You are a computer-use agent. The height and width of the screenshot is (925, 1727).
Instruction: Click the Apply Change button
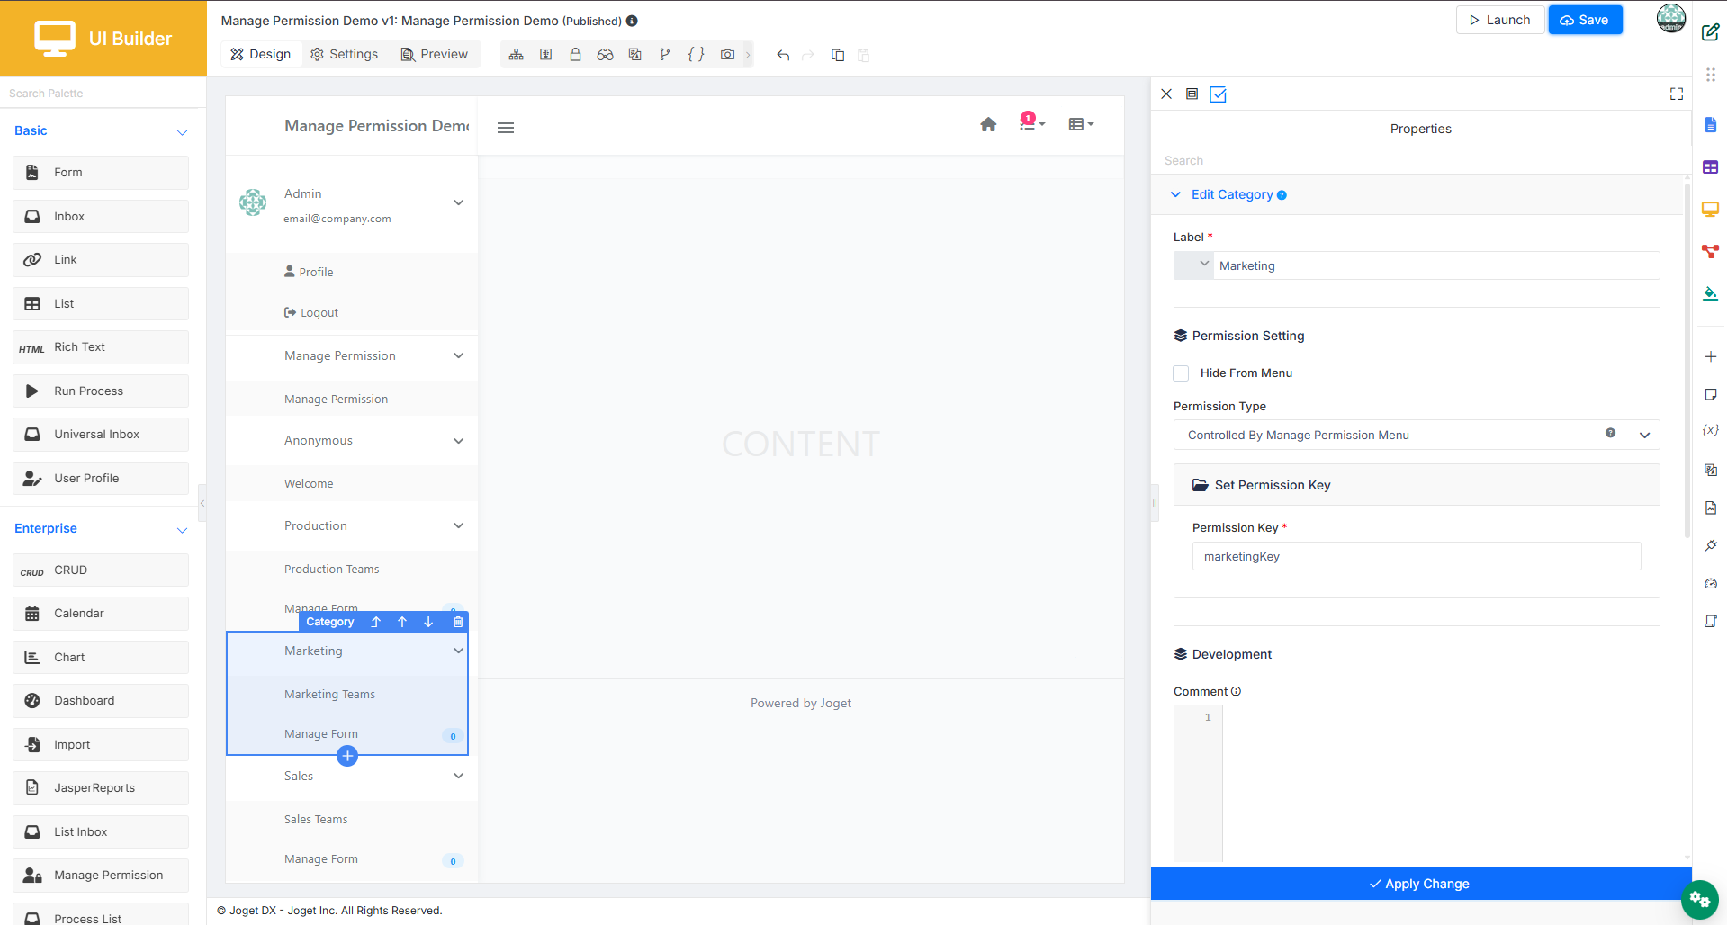point(1420,884)
